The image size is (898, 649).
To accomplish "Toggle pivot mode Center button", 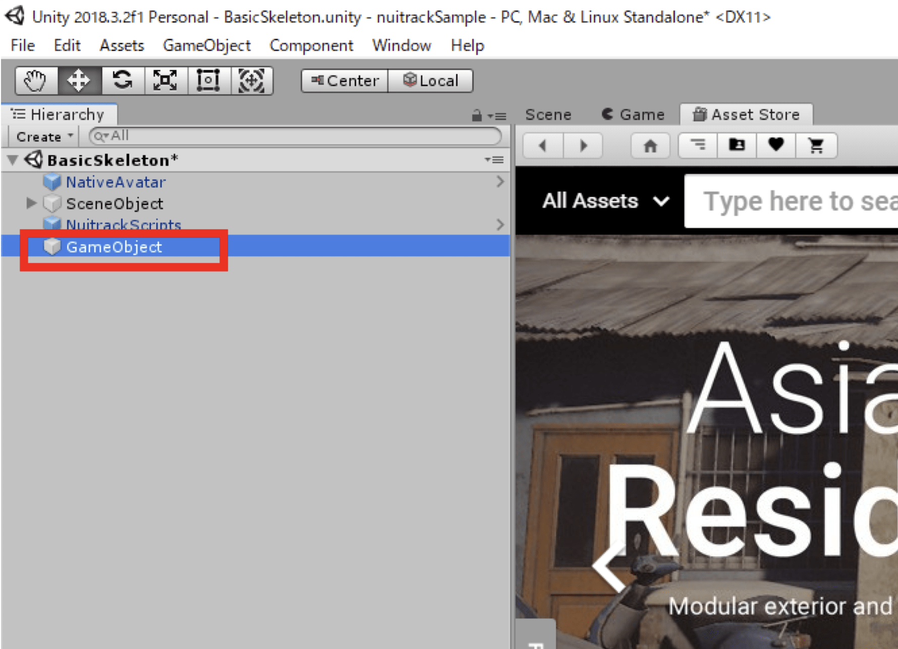I will [345, 81].
